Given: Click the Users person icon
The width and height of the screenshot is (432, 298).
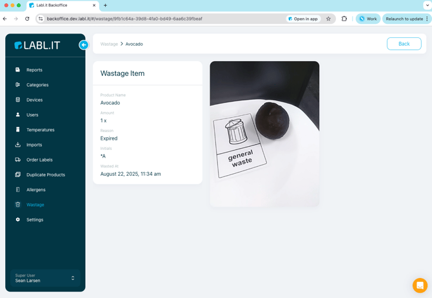Looking at the screenshot, I should click(x=18, y=115).
